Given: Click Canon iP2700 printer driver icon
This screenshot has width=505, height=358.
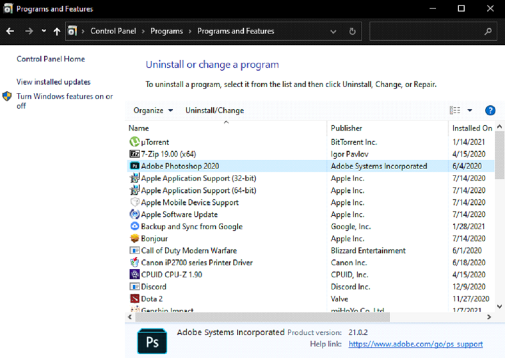Looking at the screenshot, I should pyautogui.click(x=134, y=263).
